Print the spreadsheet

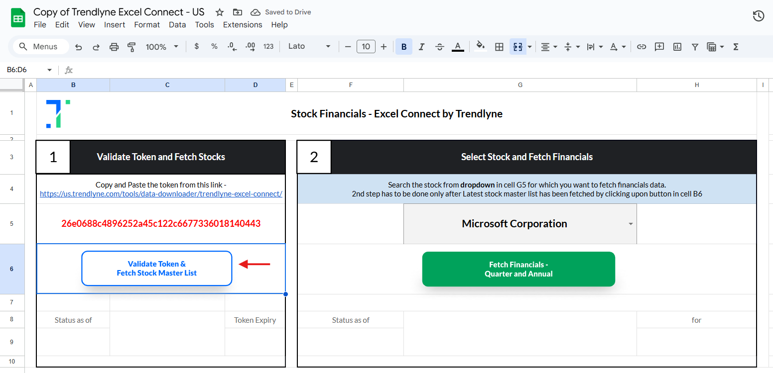coord(114,47)
